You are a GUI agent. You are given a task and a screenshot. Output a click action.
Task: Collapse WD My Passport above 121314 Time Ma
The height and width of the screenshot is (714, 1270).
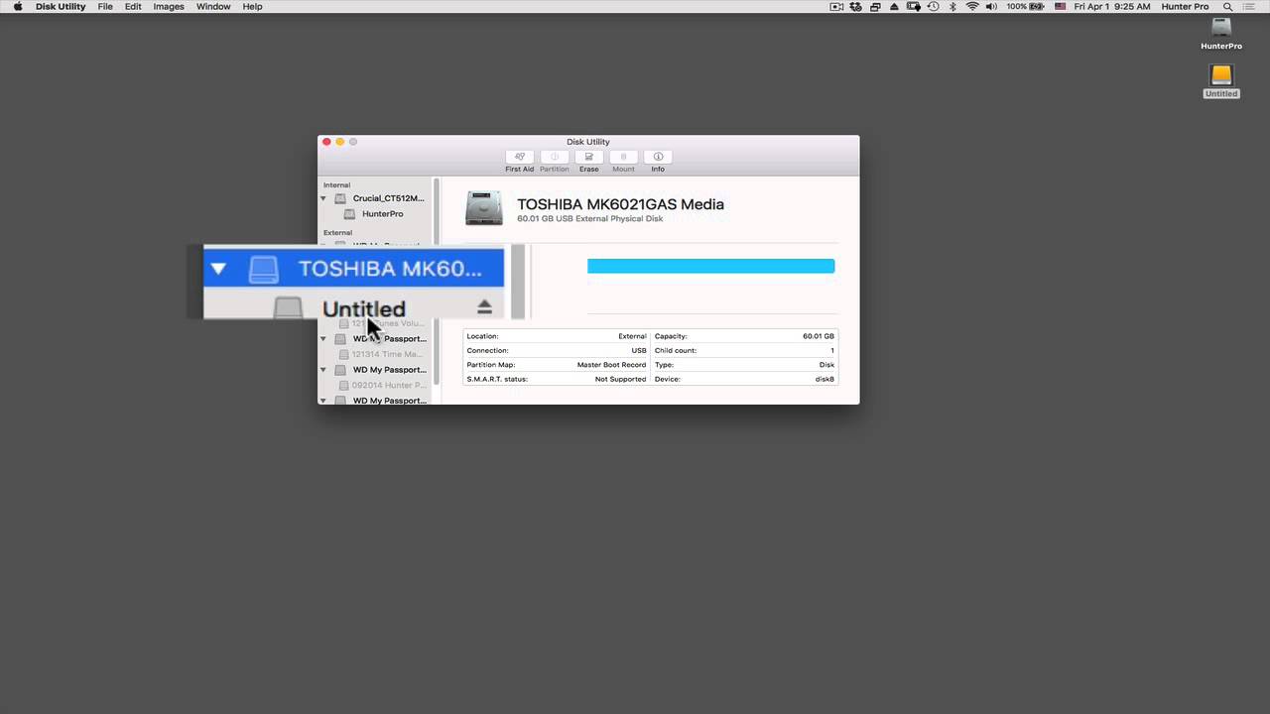pyautogui.click(x=323, y=339)
